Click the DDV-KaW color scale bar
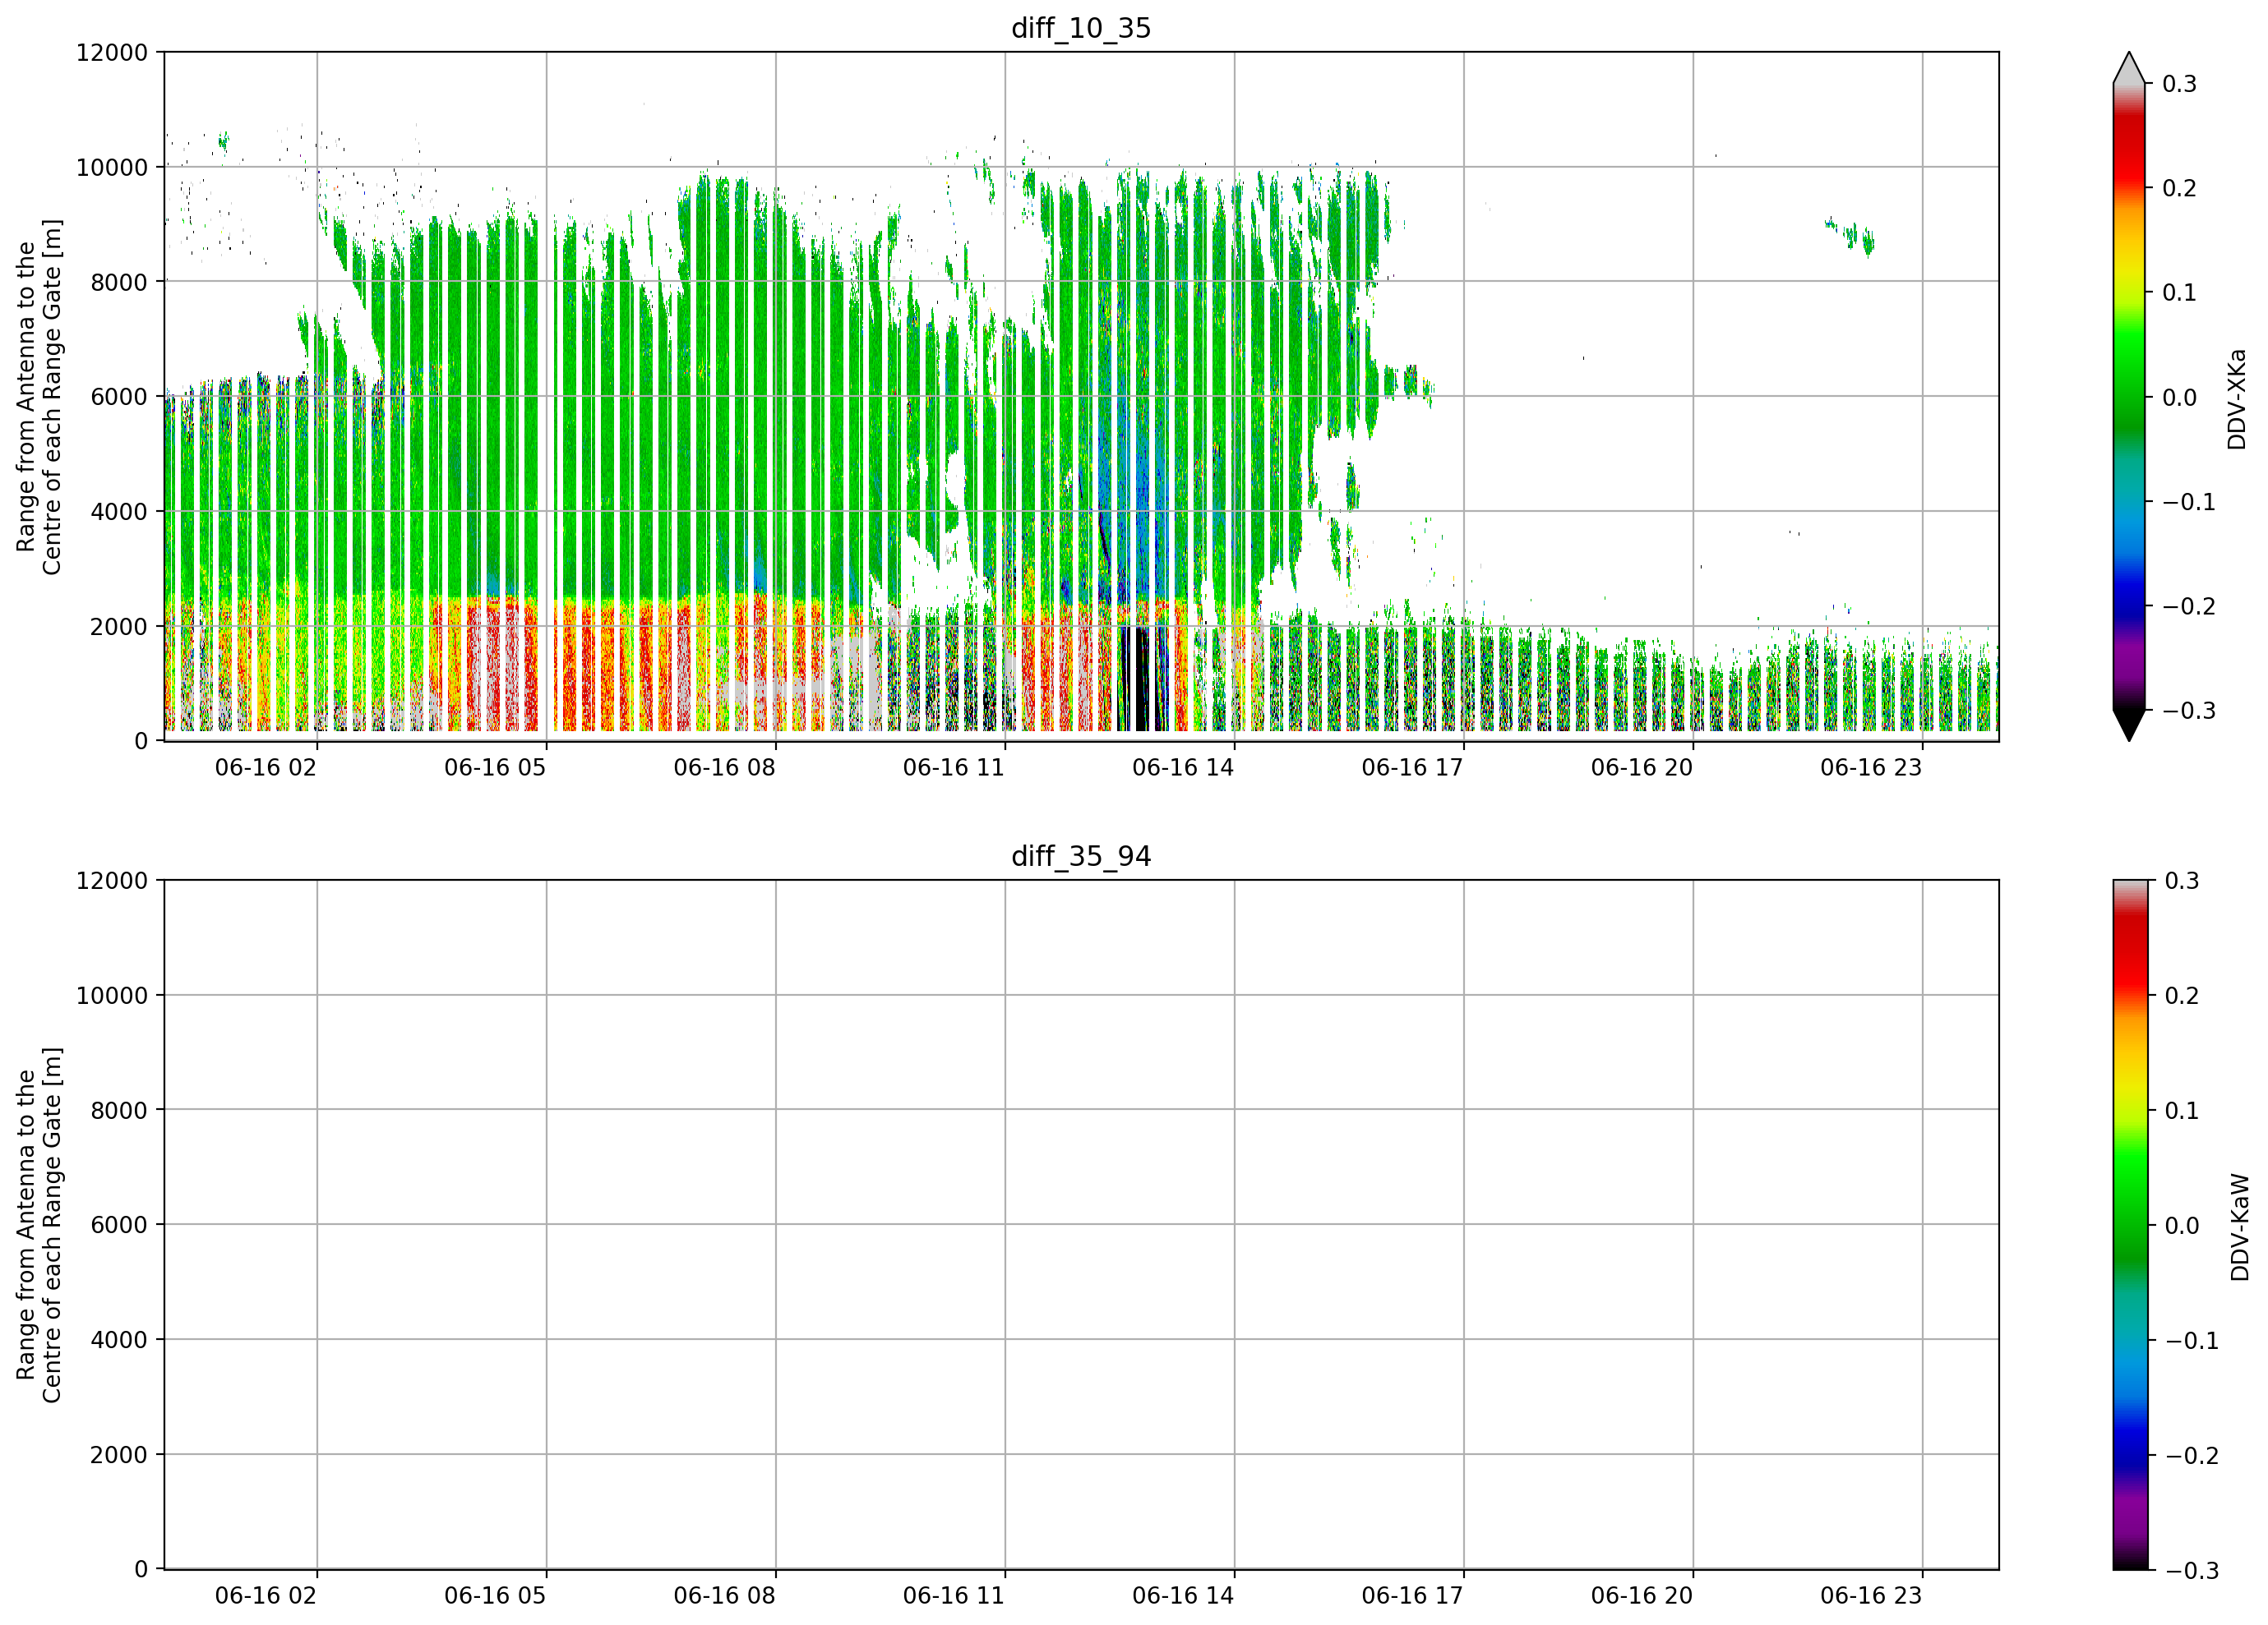The width and height of the screenshot is (2268, 1625). 2129,1225
